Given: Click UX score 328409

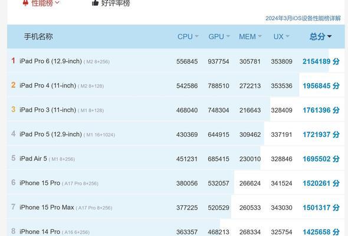Looking at the screenshot, I should click(x=281, y=110).
